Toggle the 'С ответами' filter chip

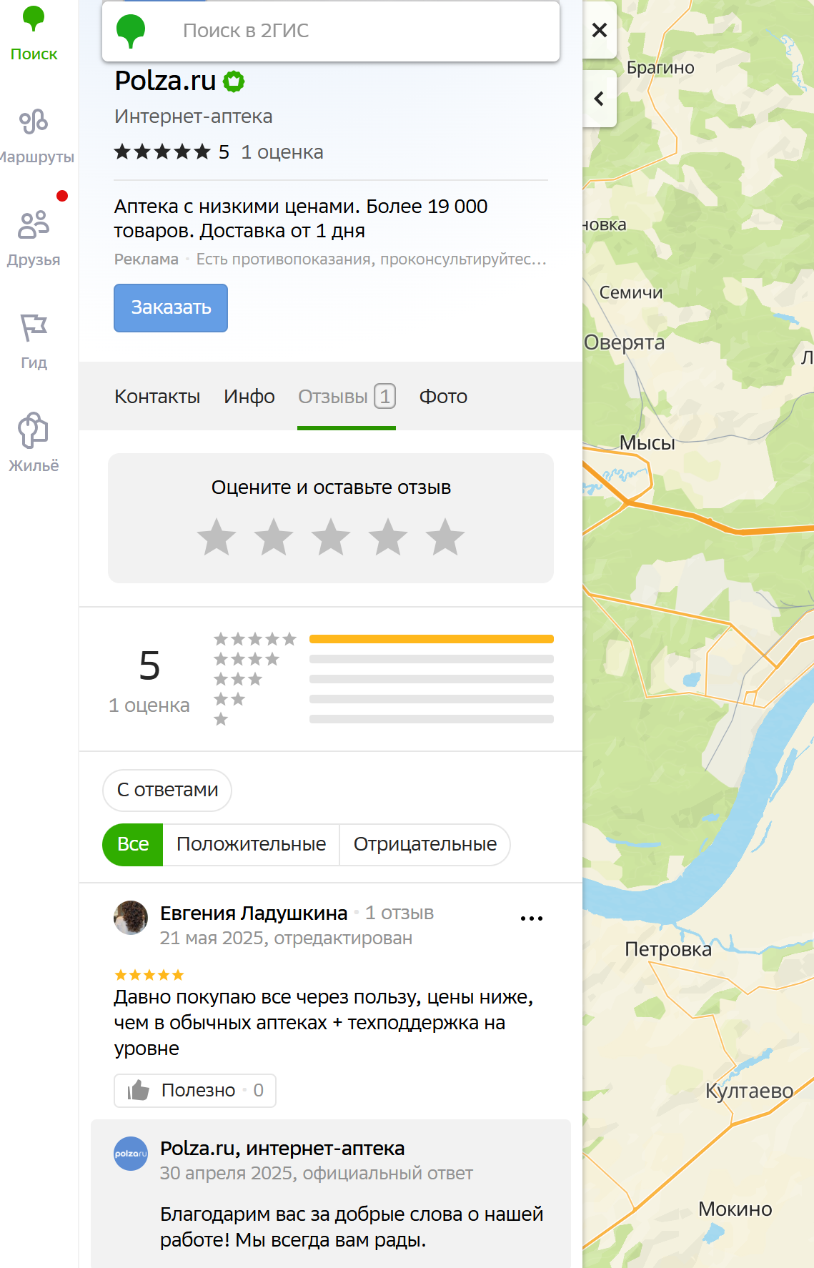(167, 791)
